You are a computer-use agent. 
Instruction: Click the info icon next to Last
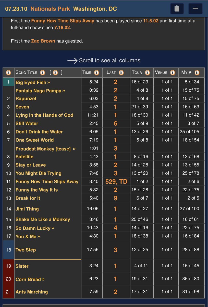click(121, 73)
